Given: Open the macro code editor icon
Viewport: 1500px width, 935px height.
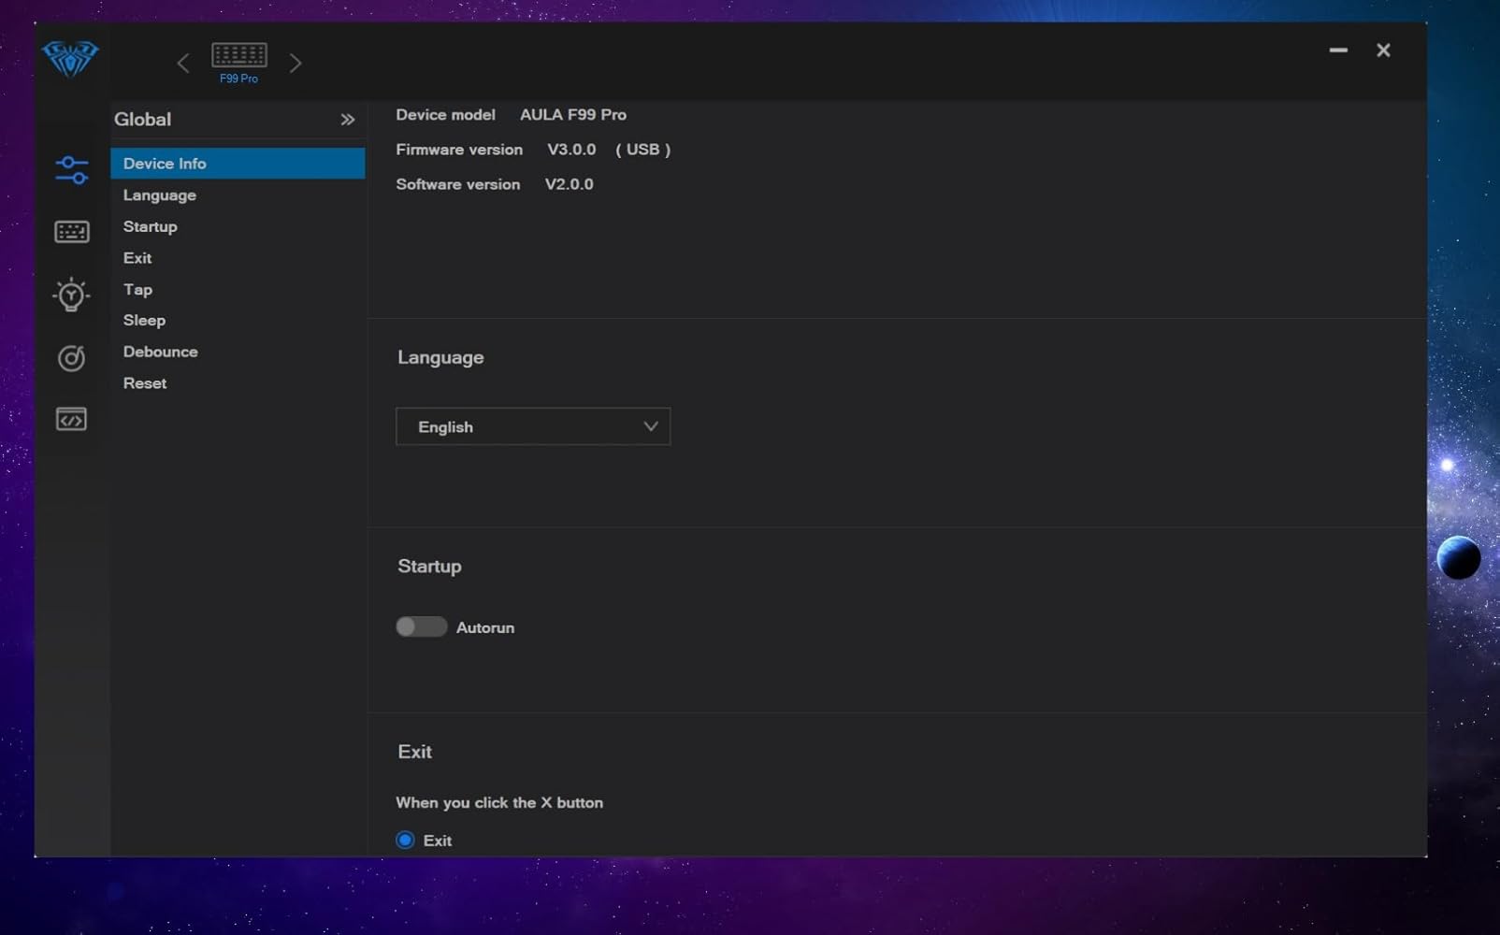Looking at the screenshot, I should (71, 419).
